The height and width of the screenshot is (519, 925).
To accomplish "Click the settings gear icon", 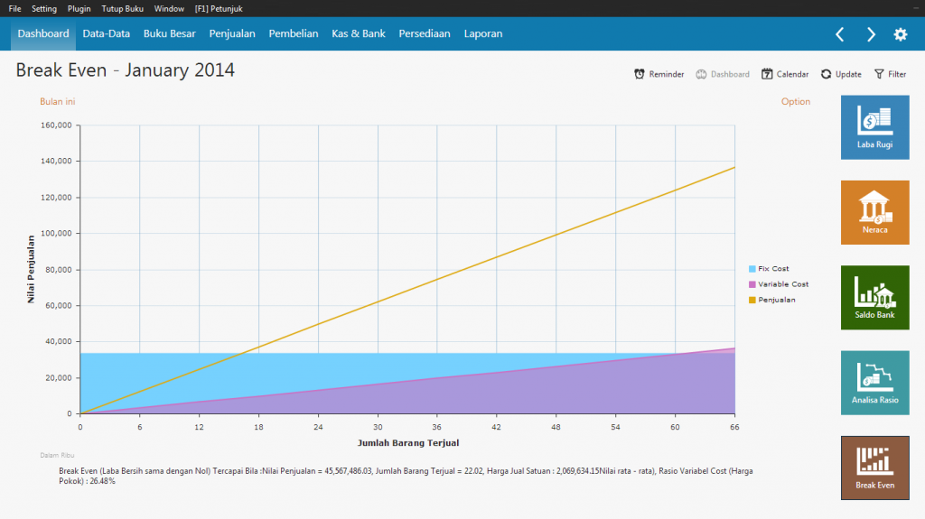I will coord(900,34).
